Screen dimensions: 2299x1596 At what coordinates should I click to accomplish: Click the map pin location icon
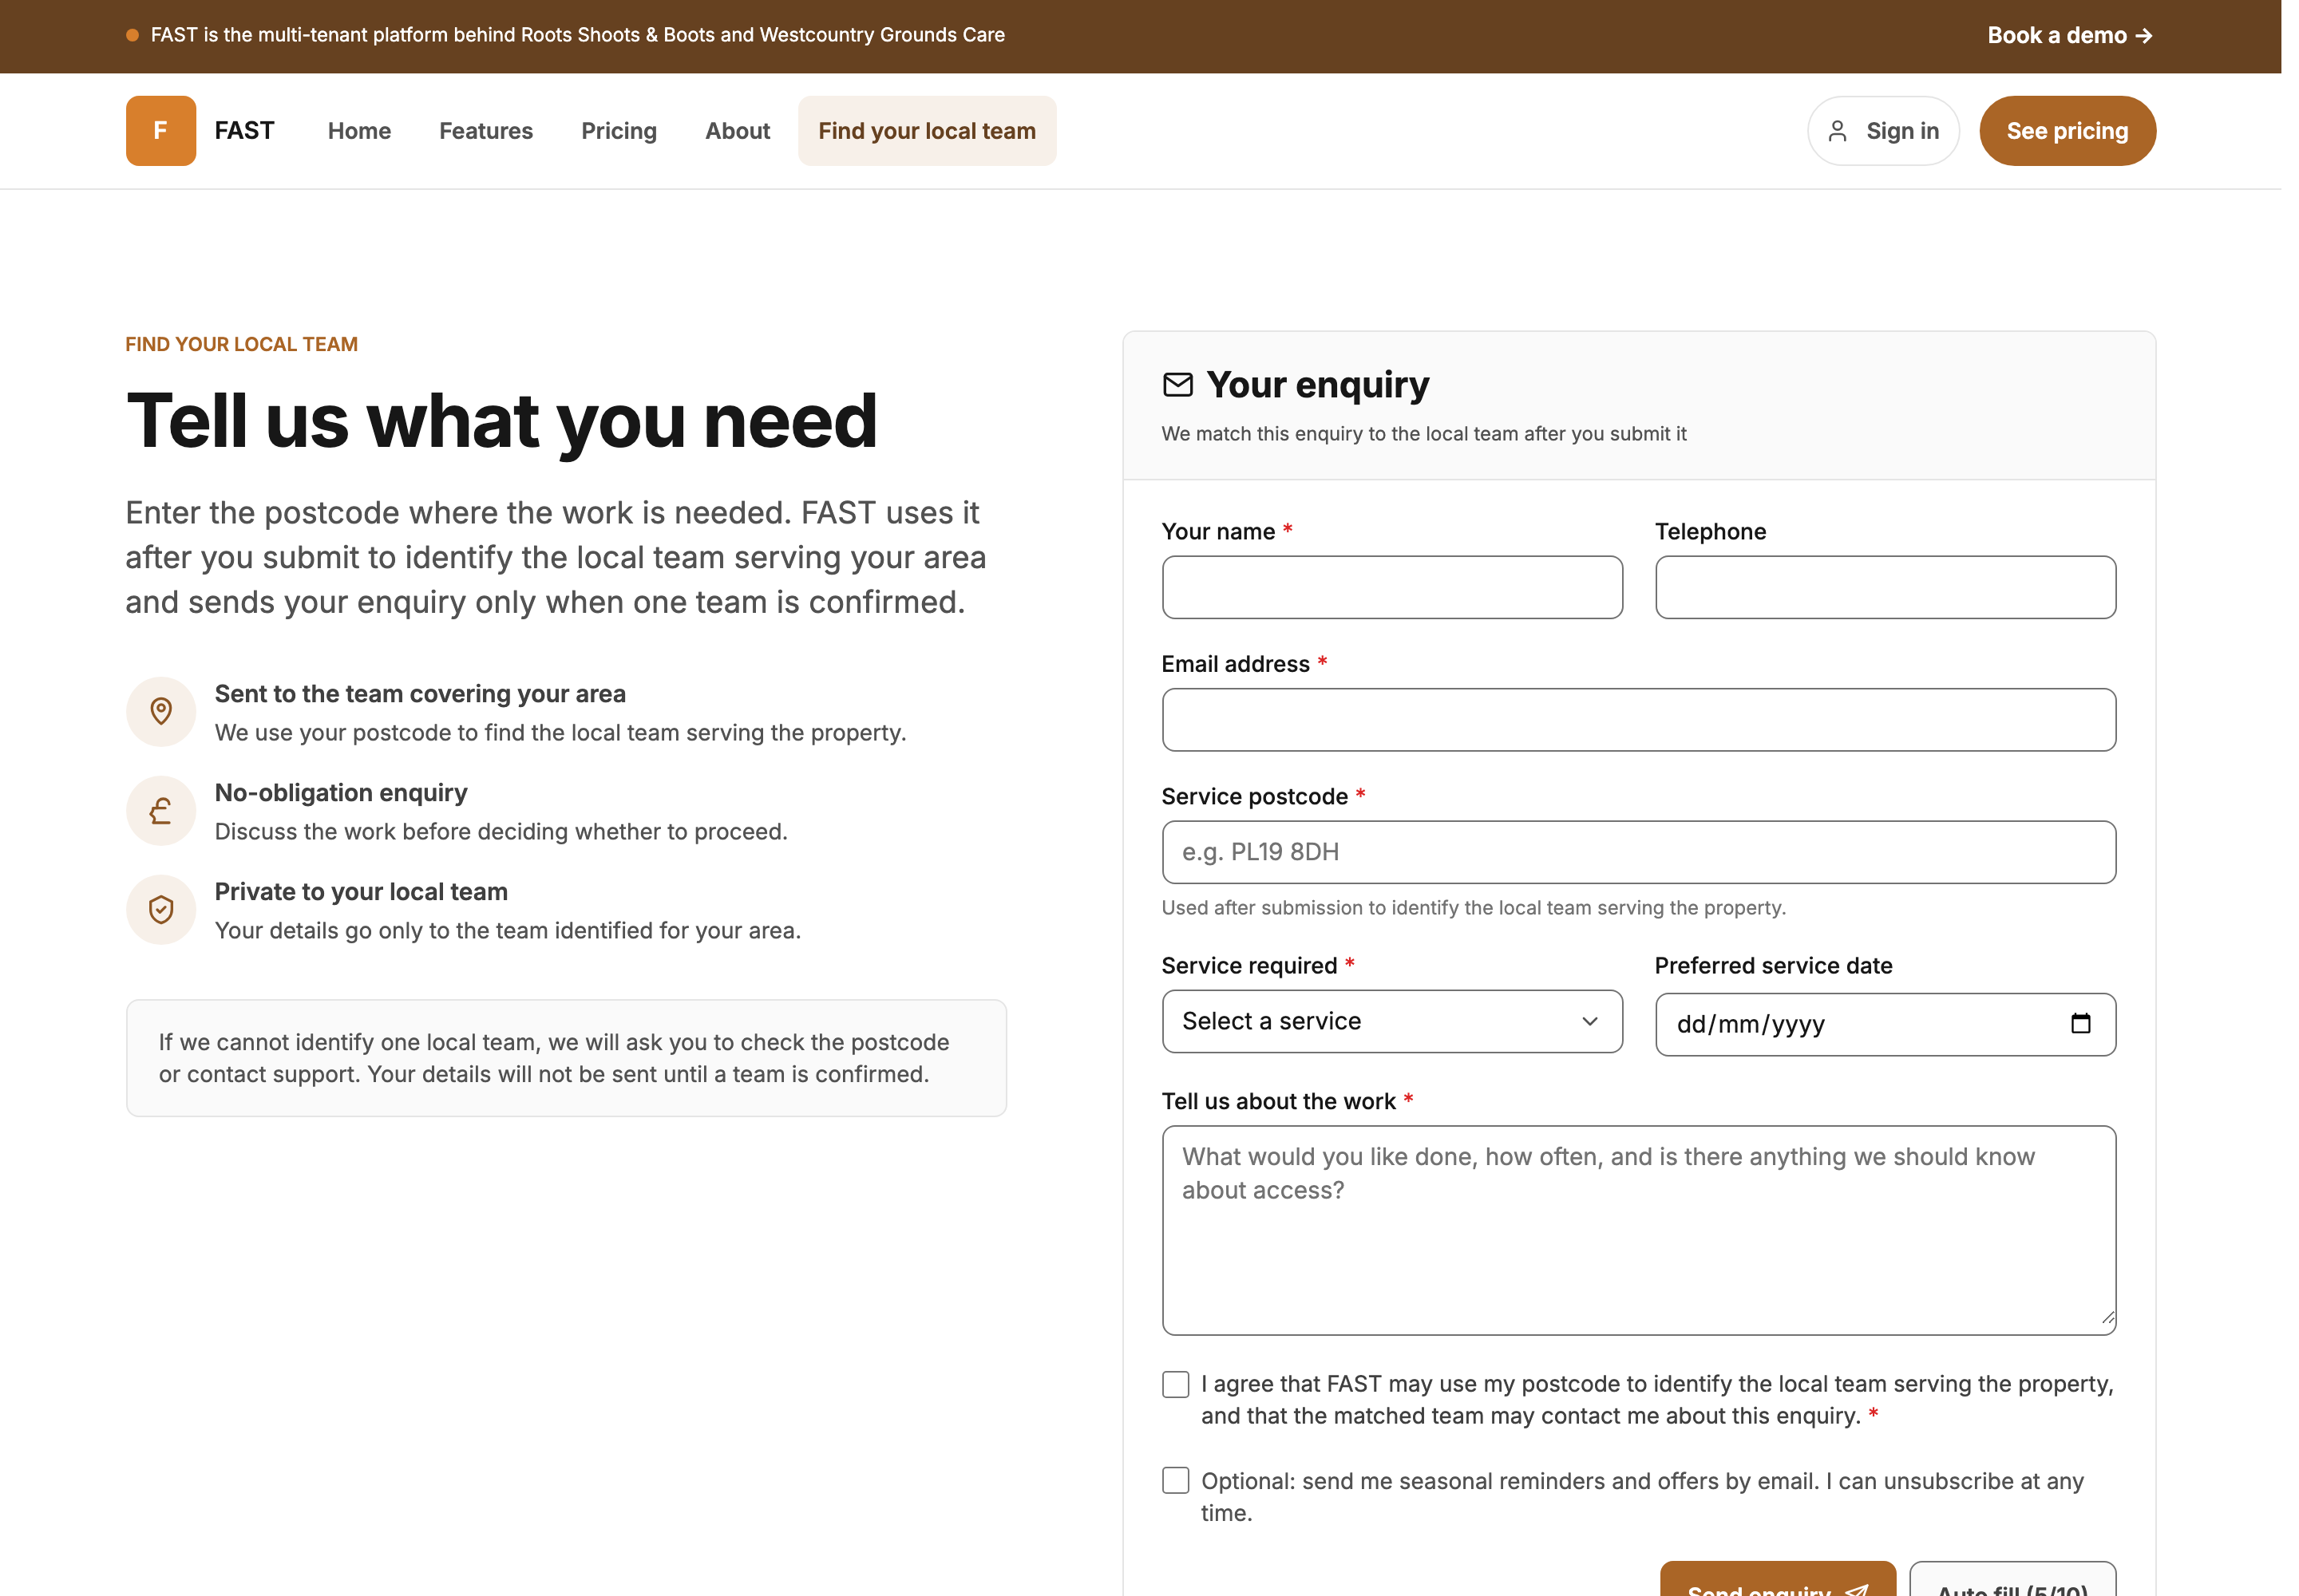click(161, 711)
